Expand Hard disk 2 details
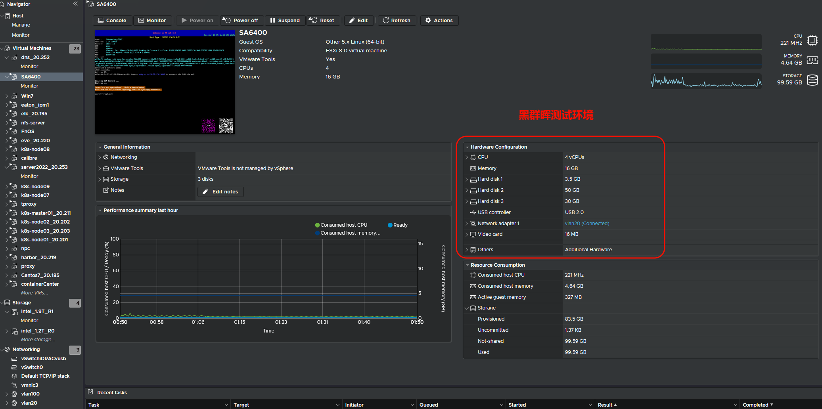The image size is (822, 409). click(x=467, y=190)
